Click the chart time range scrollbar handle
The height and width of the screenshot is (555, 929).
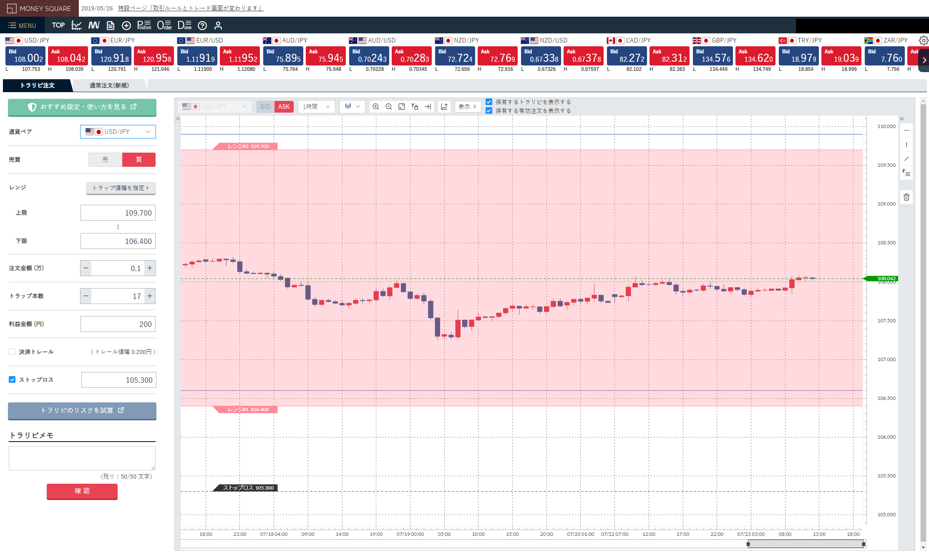click(x=806, y=544)
